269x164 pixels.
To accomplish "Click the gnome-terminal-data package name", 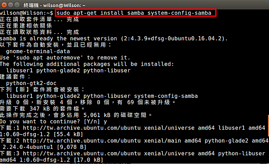I will coord(38,51).
